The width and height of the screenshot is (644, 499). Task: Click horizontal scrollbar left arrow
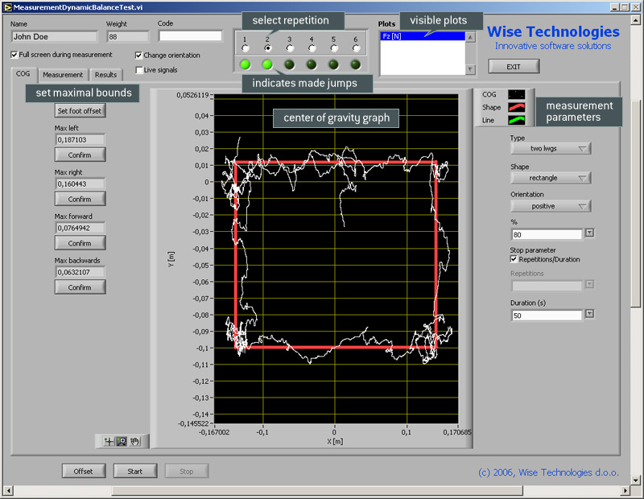click(8, 490)
